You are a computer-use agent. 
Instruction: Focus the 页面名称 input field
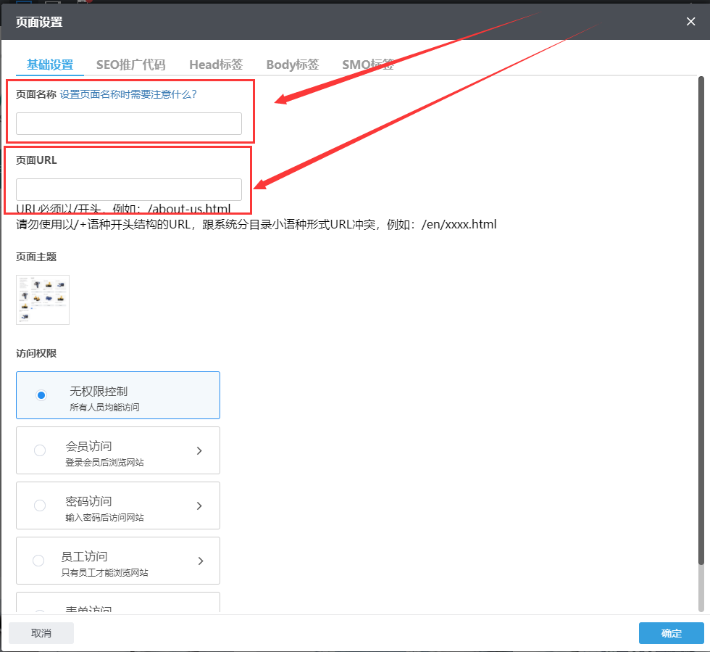[129, 123]
